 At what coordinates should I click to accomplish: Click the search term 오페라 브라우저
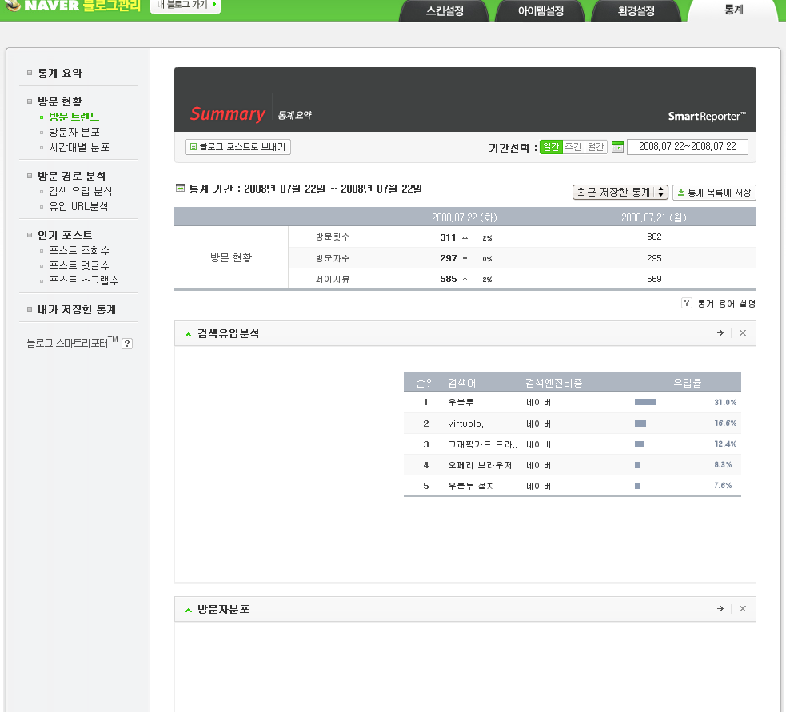[480, 466]
